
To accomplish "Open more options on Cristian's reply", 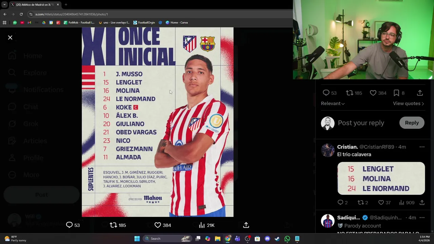I will [422, 147].
